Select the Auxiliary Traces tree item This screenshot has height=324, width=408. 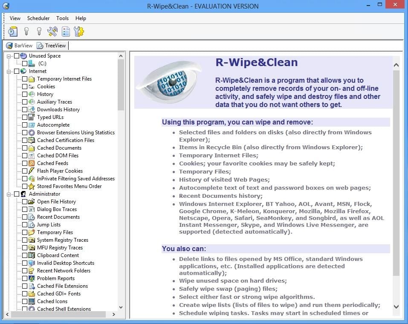[55, 102]
